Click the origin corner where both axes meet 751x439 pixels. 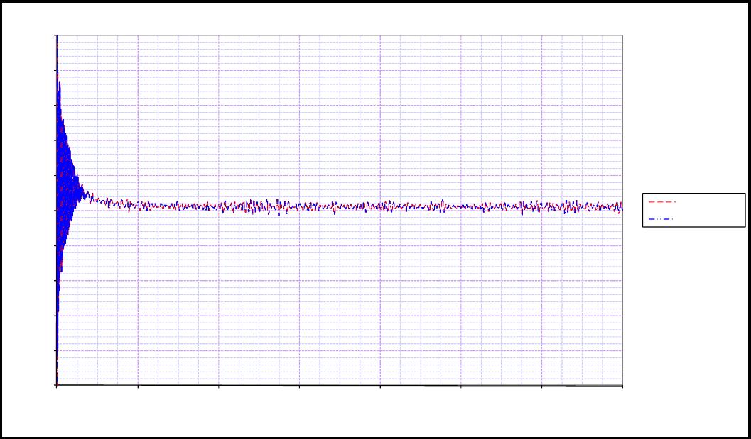pos(56,385)
